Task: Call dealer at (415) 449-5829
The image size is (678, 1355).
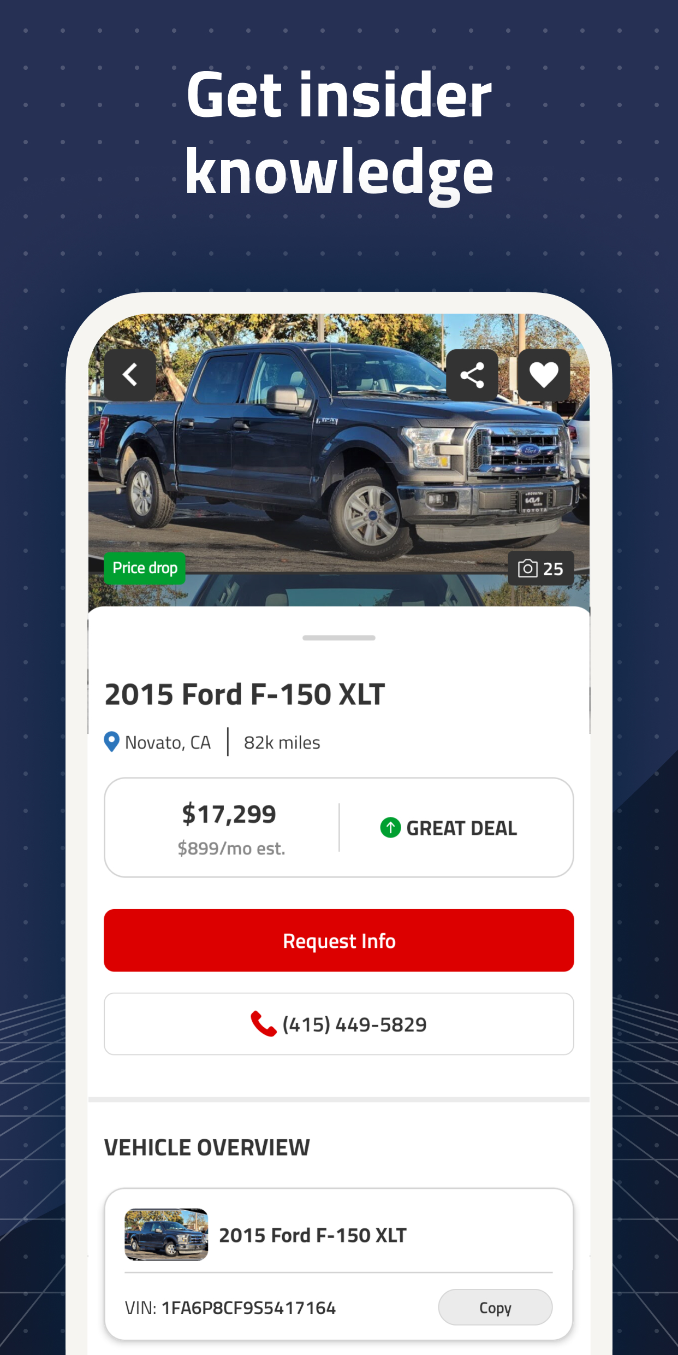Action: coord(339,1024)
